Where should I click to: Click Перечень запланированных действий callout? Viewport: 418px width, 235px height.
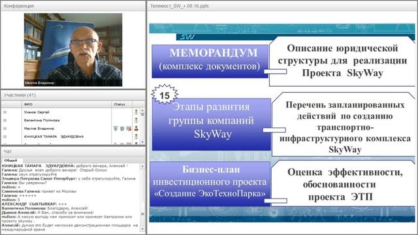pyautogui.click(x=344, y=124)
